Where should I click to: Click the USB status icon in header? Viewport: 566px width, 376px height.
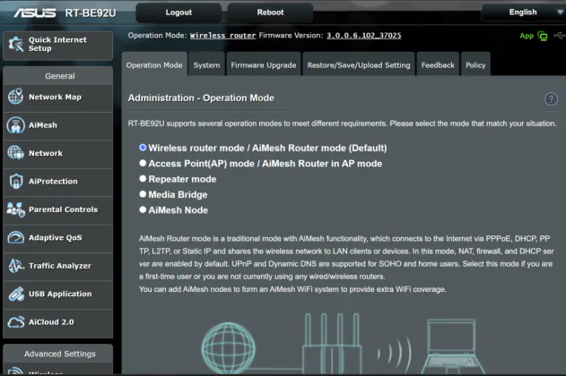click(560, 36)
